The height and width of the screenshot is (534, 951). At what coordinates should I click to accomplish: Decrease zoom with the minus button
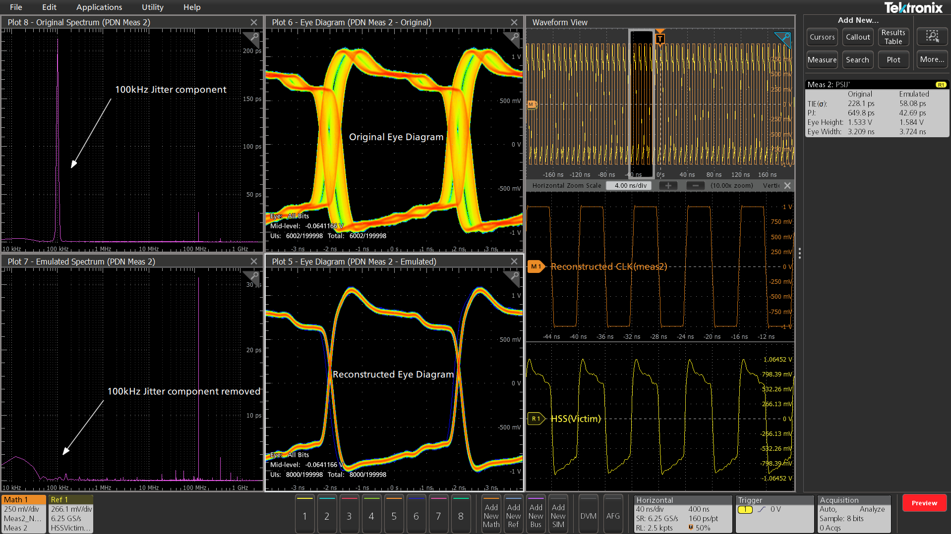[696, 186]
